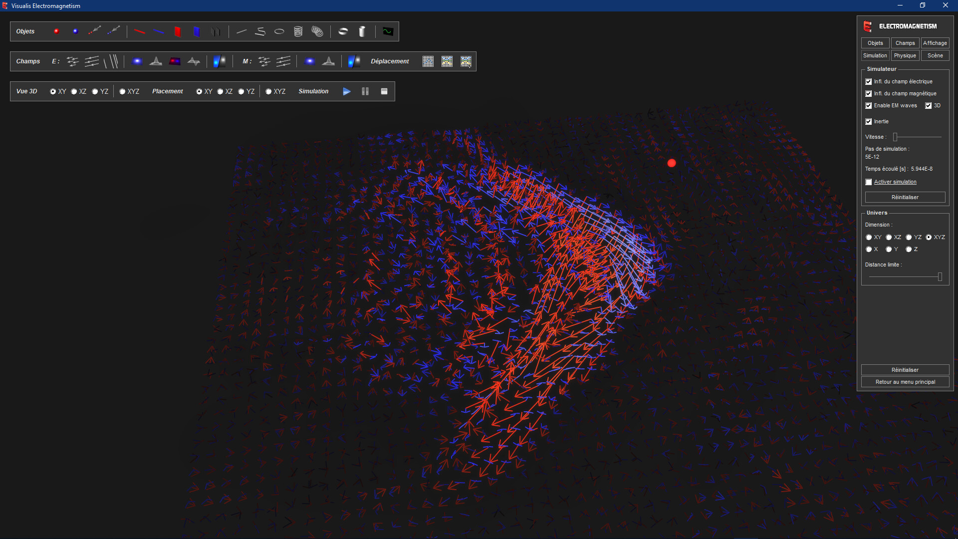Disable the Enable EM waves checkbox
This screenshot has width=958, height=539.
click(x=868, y=105)
